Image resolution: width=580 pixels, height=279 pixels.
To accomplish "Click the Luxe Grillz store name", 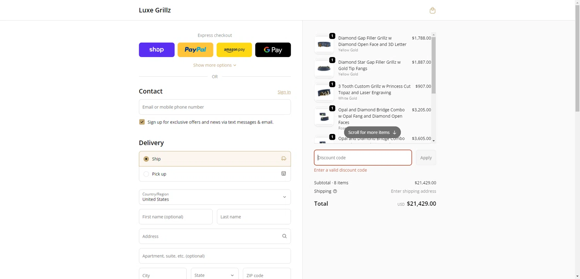I will [155, 10].
